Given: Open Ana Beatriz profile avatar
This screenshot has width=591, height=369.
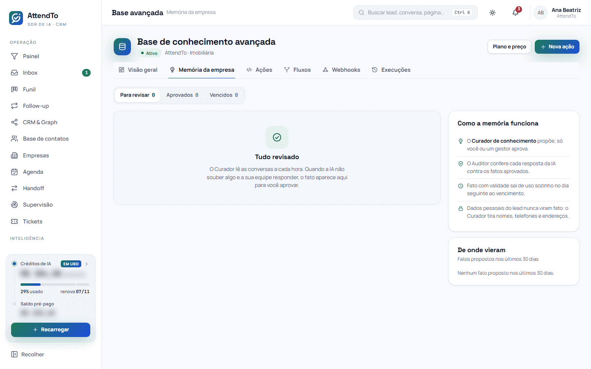Looking at the screenshot, I should pos(541,13).
